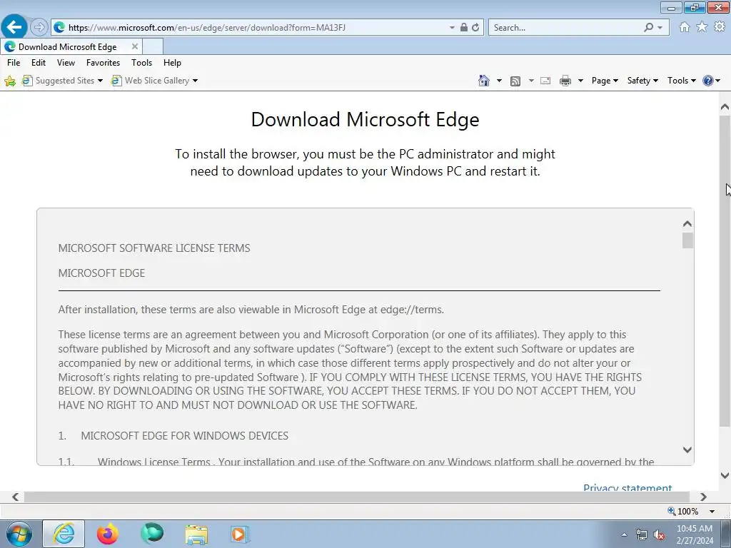Click the Forward navigation arrow
This screenshot has height=548, width=731.
[x=39, y=27]
